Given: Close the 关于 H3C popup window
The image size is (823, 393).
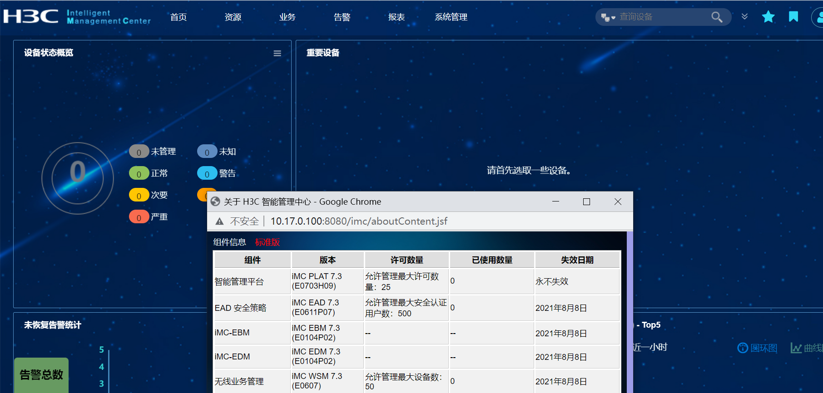Looking at the screenshot, I should tap(618, 201).
